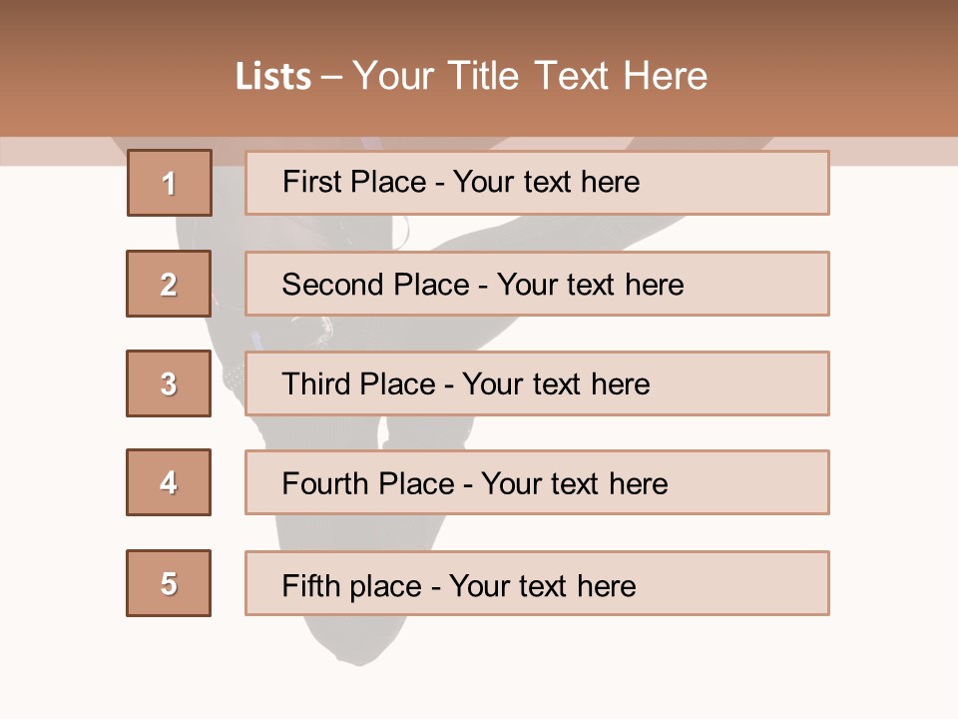The image size is (958, 719).
Task: Click the pale strip beneath the header banner
Action: point(893,151)
